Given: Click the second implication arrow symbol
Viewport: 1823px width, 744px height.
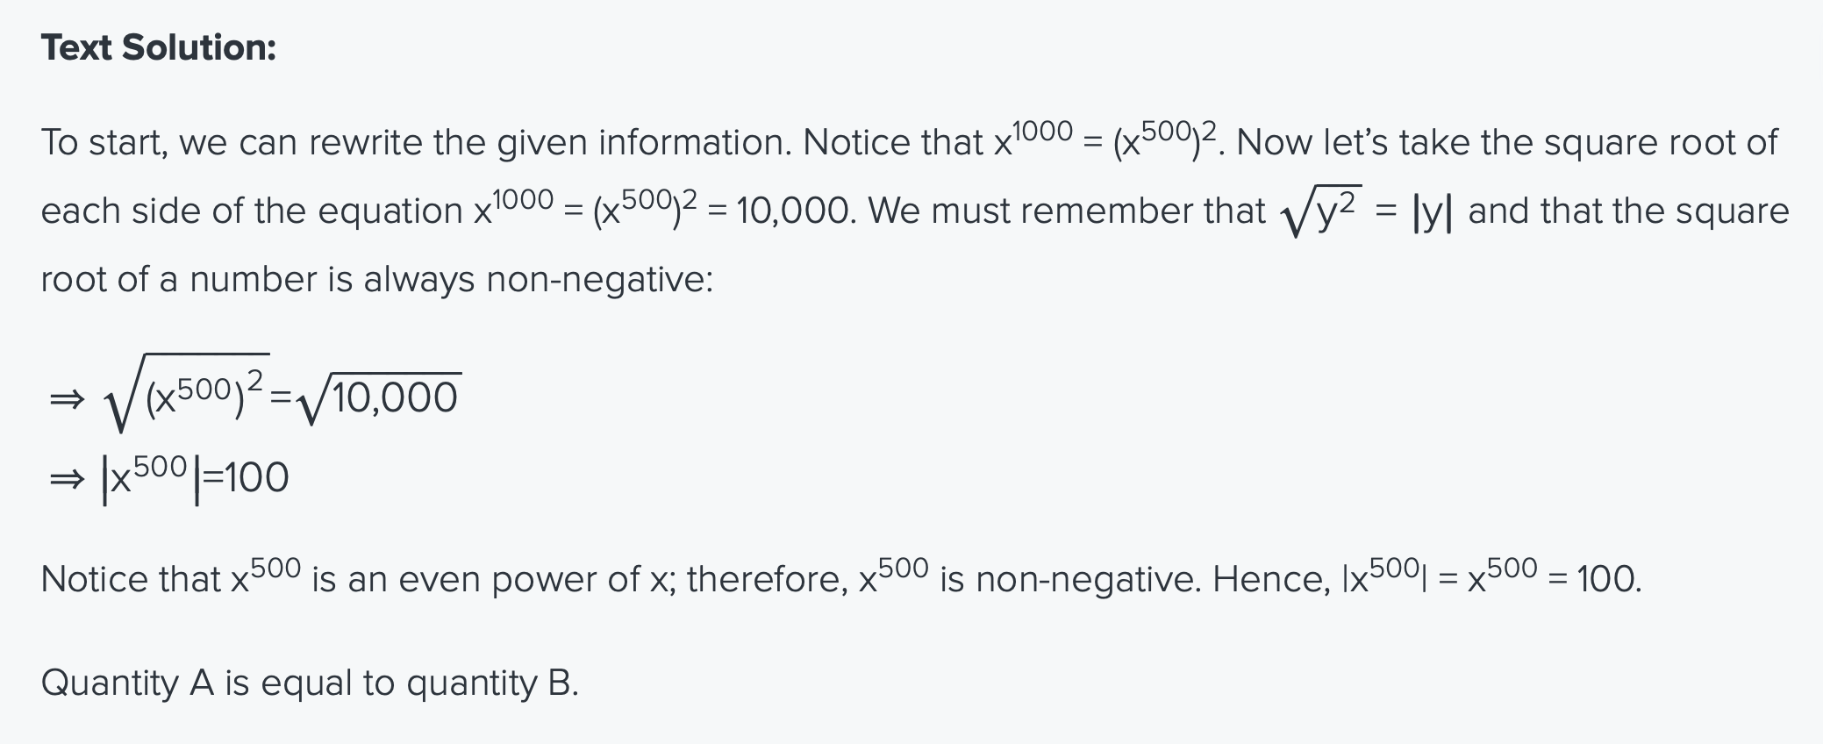Looking at the screenshot, I should pos(68,479).
